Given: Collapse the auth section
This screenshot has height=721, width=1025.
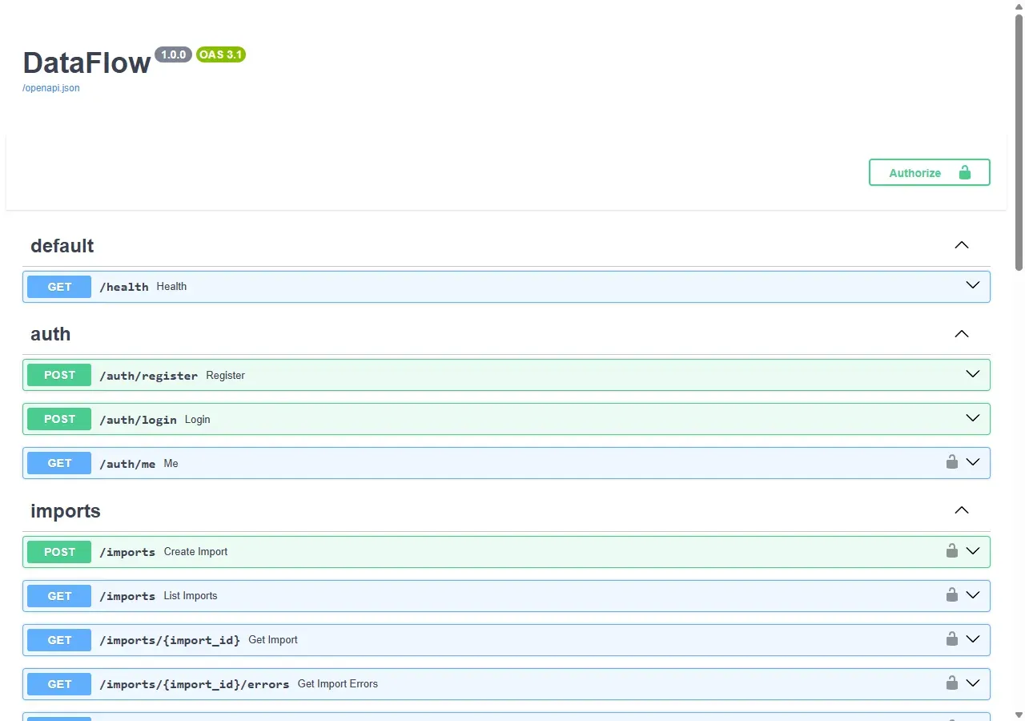Looking at the screenshot, I should click(x=962, y=334).
